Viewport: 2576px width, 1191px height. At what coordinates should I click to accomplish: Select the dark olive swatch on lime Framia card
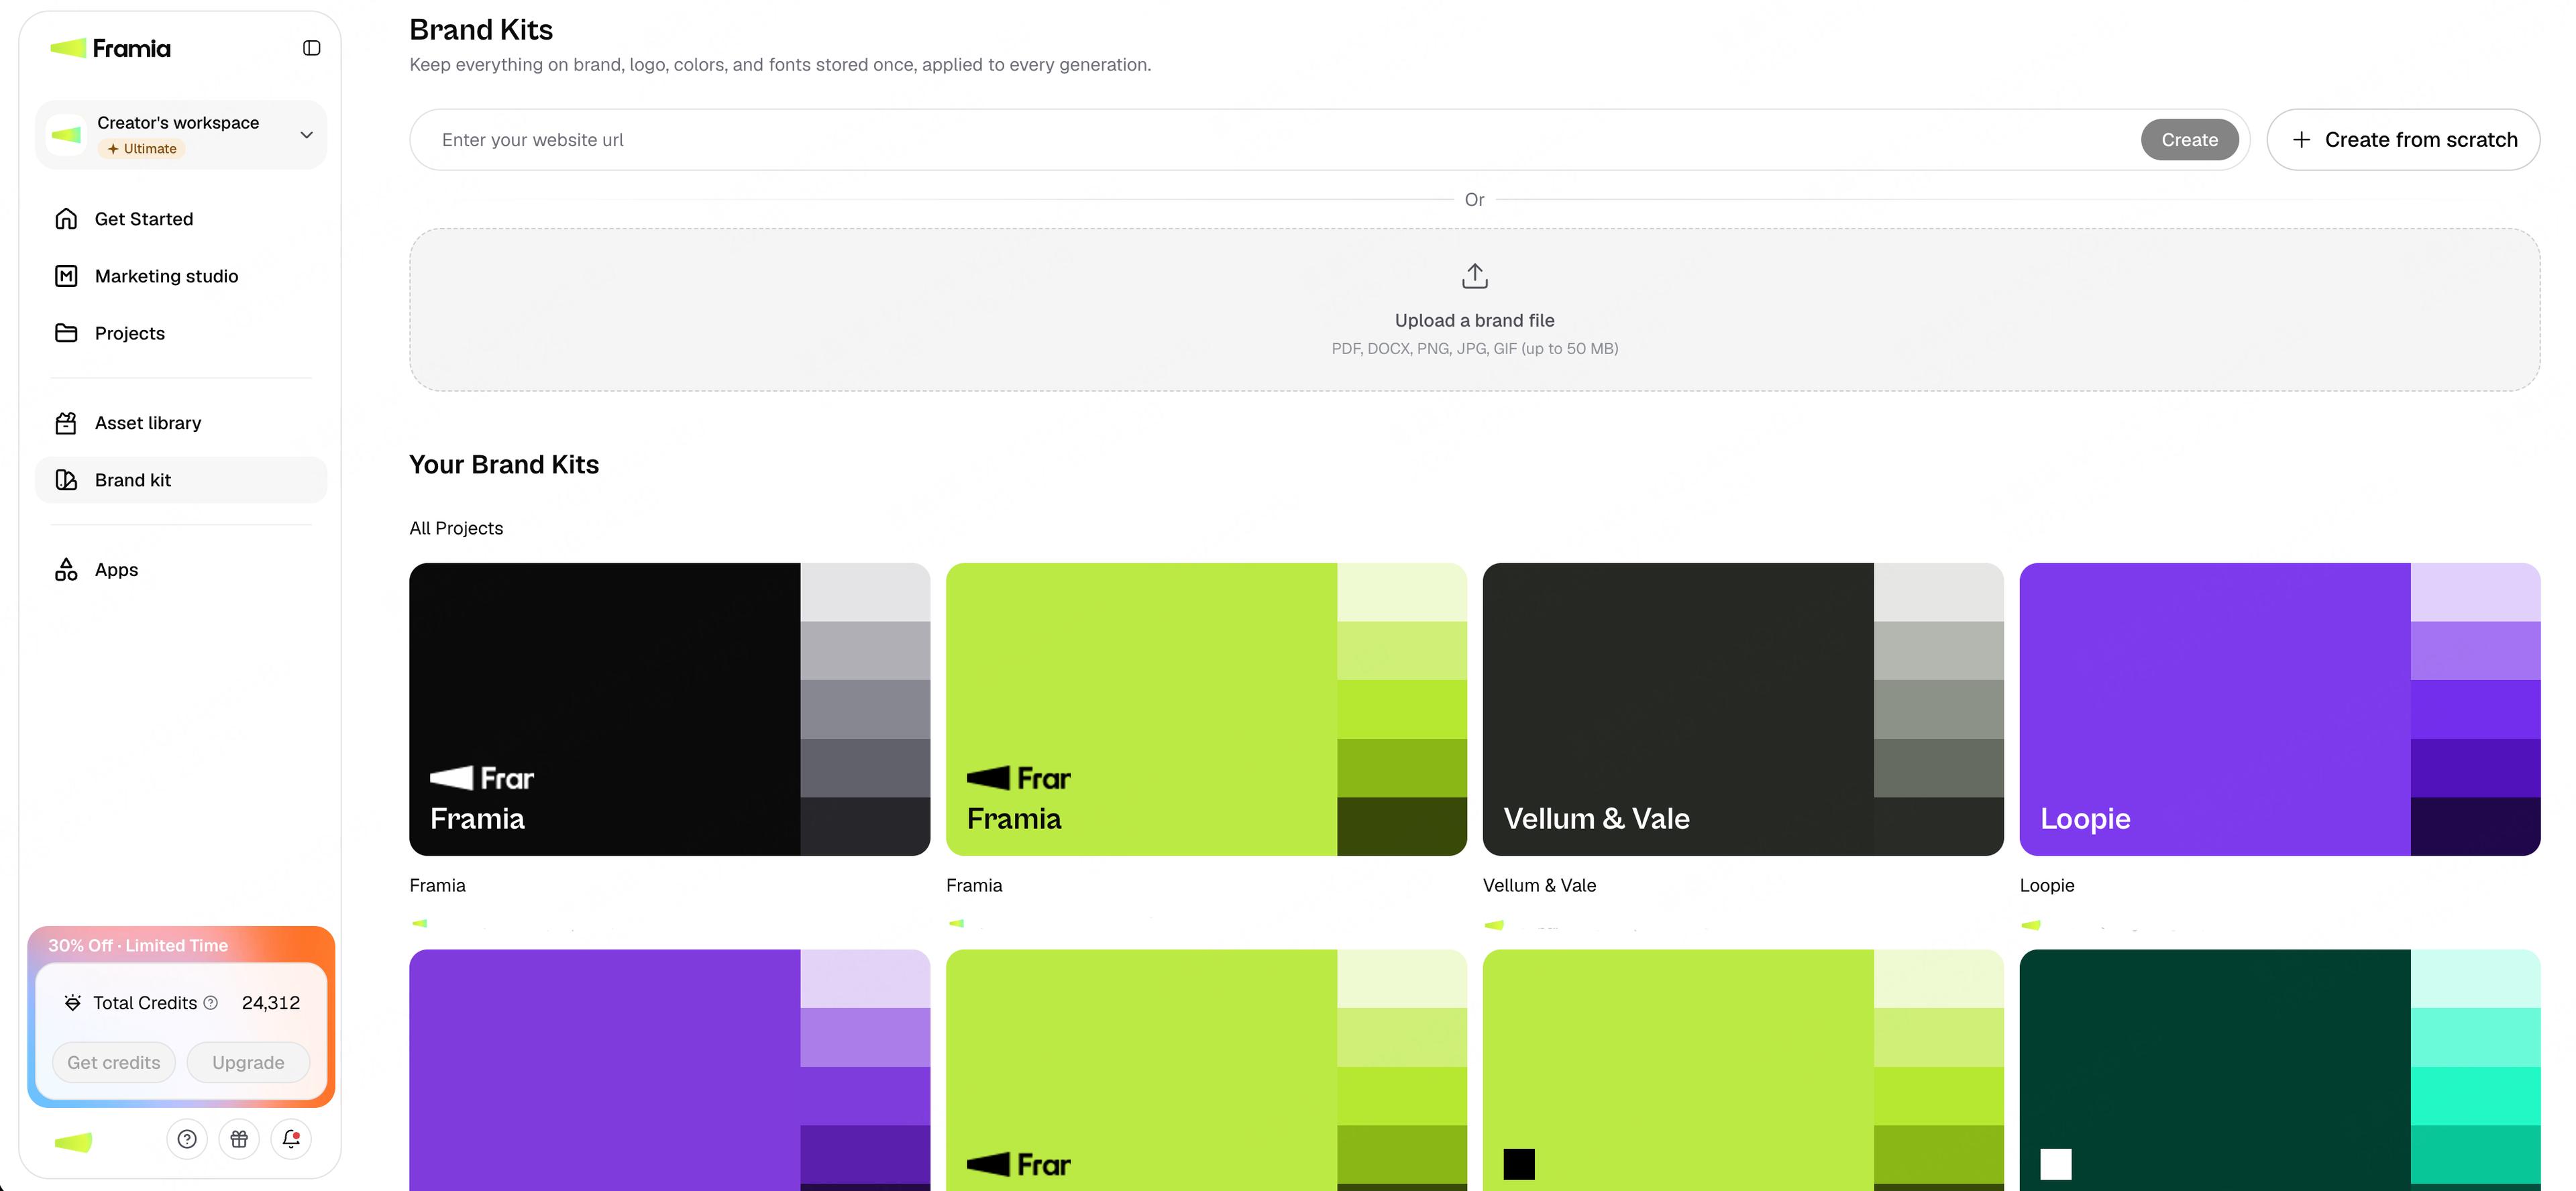pyautogui.click(x=1402, y=826)
